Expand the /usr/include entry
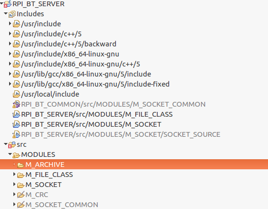This screenshot has height=209, width=268. pyautogui.click(x=10, y=24)
